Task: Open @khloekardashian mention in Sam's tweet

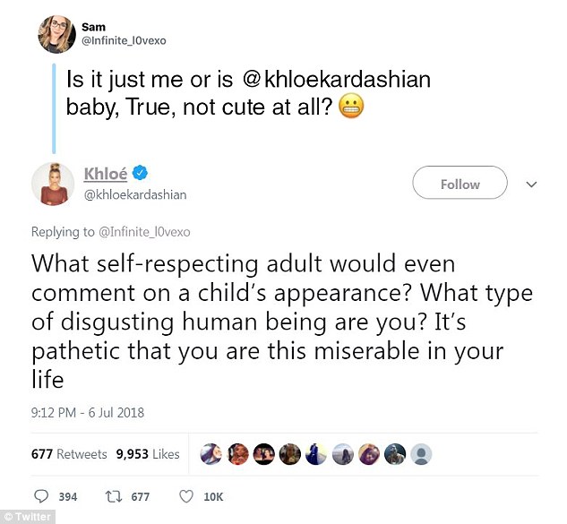Action: 335,79
